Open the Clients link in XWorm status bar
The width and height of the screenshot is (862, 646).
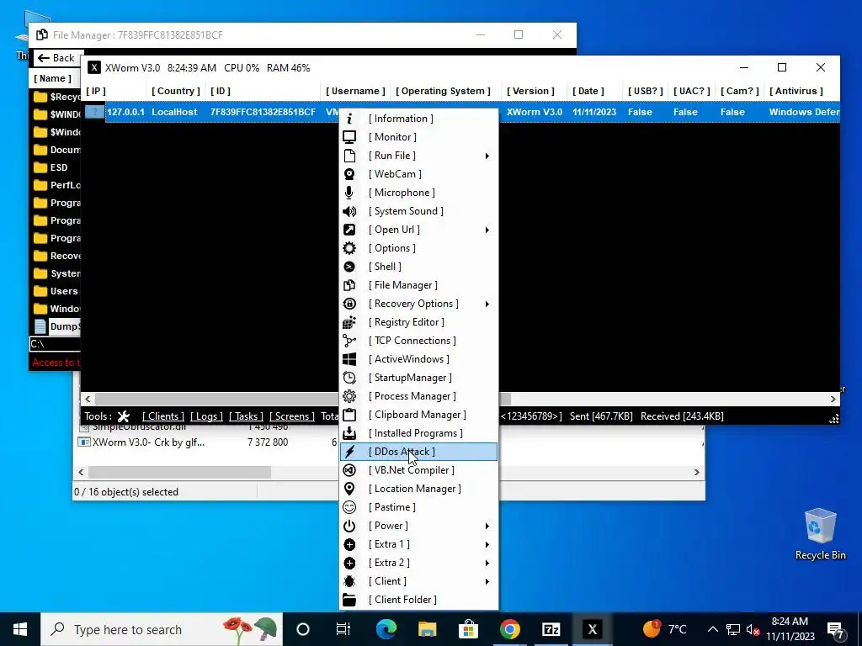(x=163, y=416)
